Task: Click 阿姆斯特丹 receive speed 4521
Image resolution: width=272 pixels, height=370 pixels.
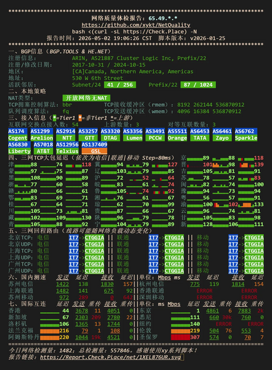Action: 113,337
